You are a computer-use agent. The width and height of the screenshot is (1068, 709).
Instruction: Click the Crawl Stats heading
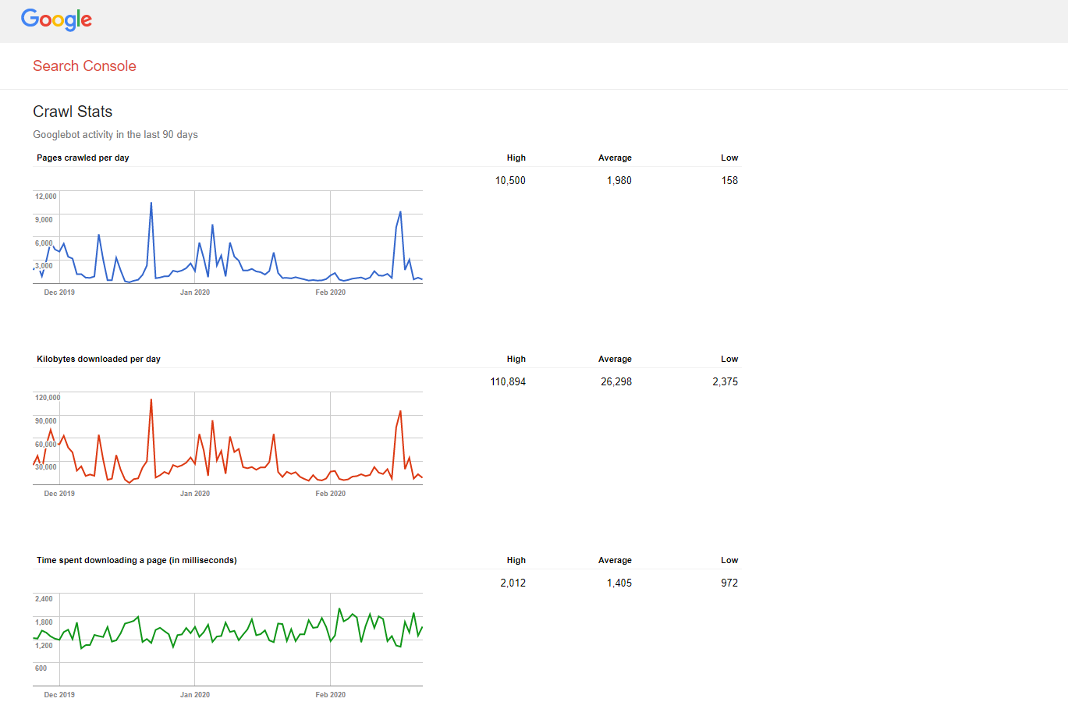(x=73, y=112)
